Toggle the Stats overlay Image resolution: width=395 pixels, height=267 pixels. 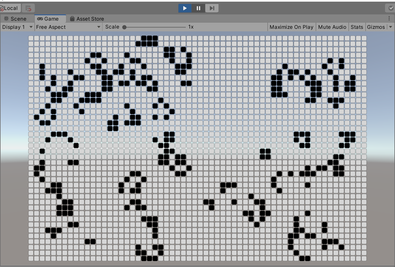tap(357, 27)
